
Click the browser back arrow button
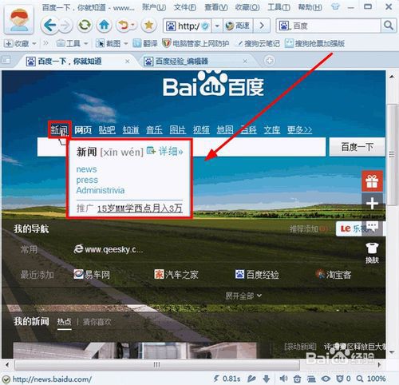[x=49, y=26]
